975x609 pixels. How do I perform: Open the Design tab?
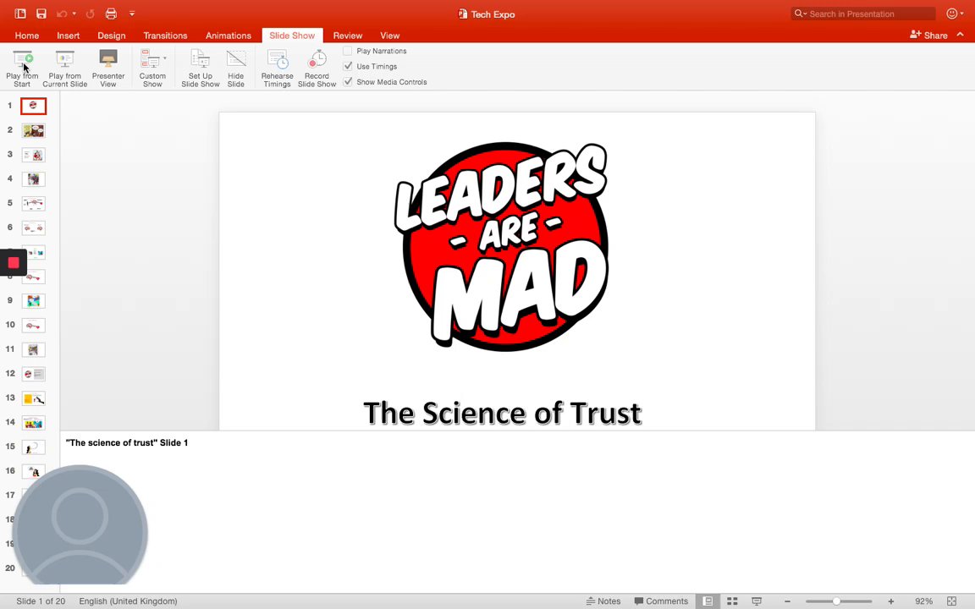coord(112,36)
